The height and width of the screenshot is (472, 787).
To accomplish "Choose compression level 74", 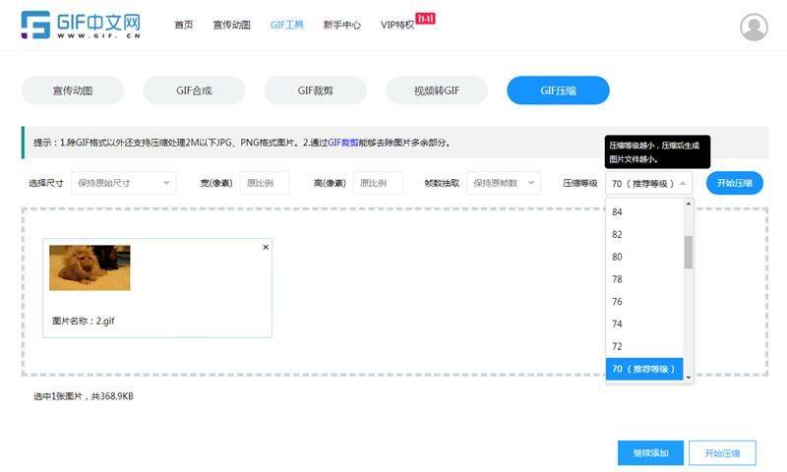I will [x=644, y=324].
